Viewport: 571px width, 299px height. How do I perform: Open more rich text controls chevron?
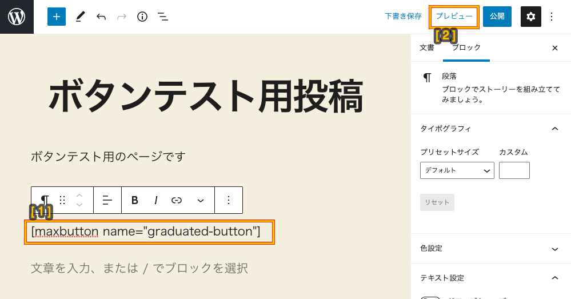(x=200, y=200)
